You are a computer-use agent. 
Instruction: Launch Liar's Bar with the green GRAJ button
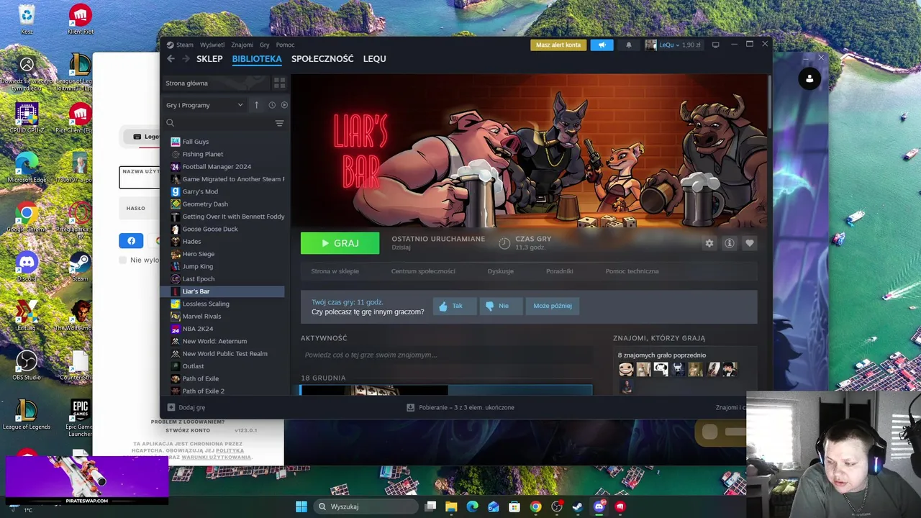tap(340, 243)
